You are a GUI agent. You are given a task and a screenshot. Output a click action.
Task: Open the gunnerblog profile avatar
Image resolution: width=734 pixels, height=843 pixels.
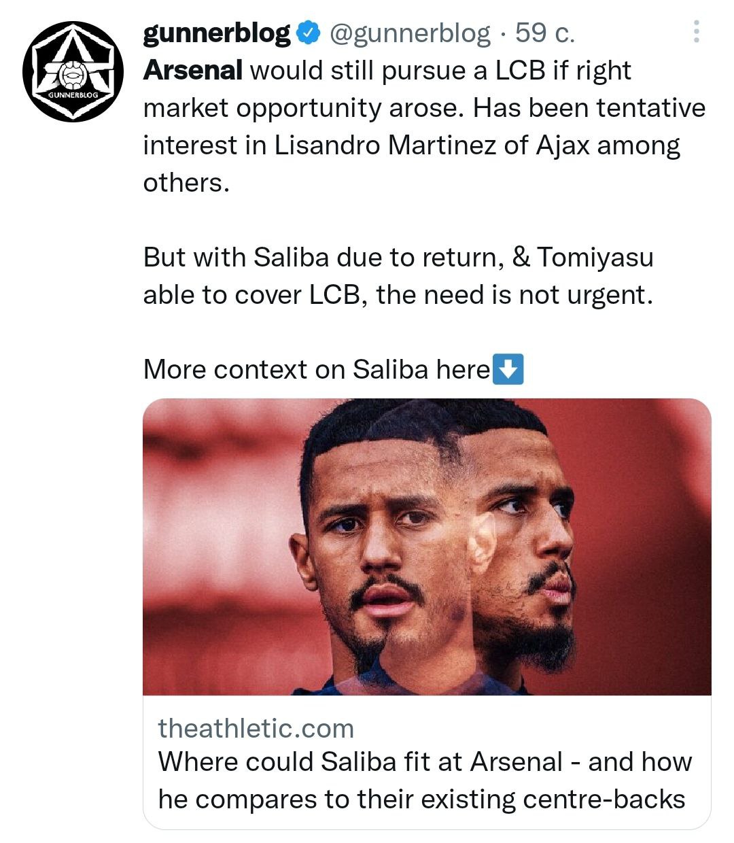(x=73, y=71)
